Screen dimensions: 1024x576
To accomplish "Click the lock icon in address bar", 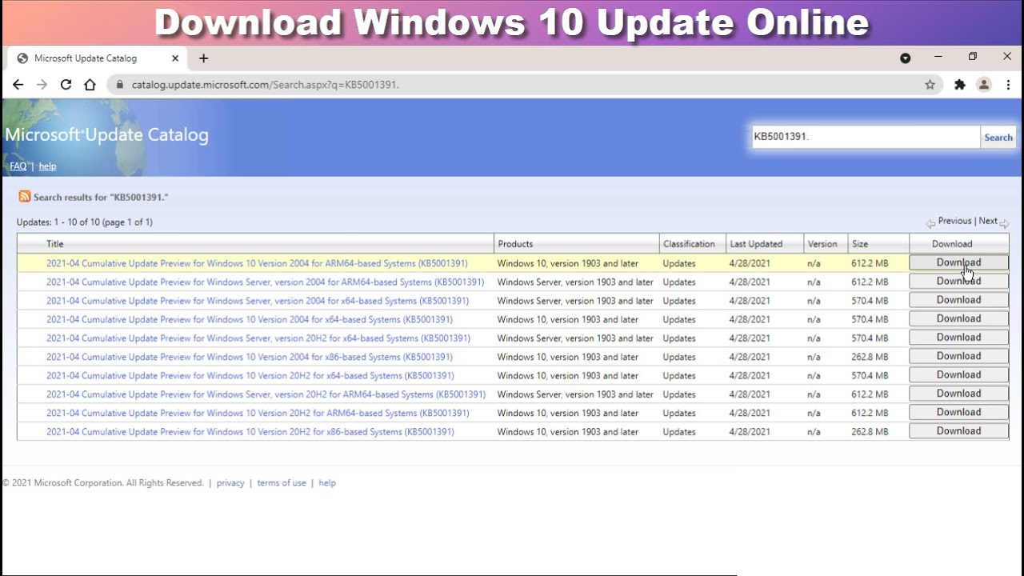I will click(x=120, y=85).
